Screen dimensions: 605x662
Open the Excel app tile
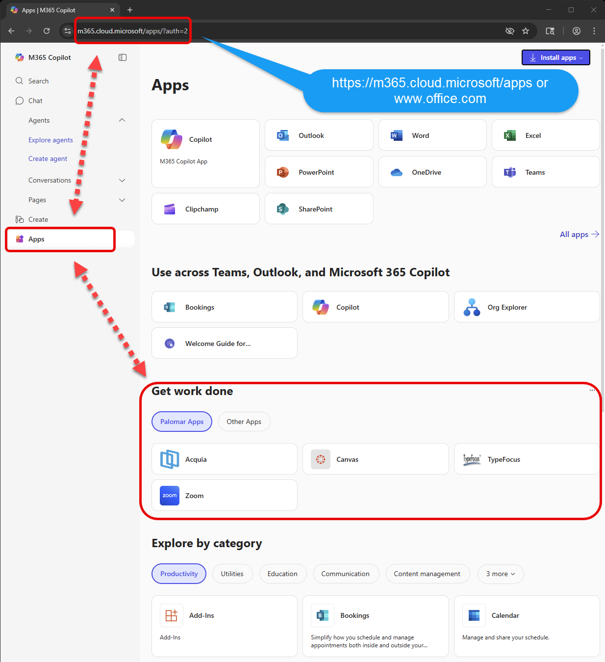point(546,135)
